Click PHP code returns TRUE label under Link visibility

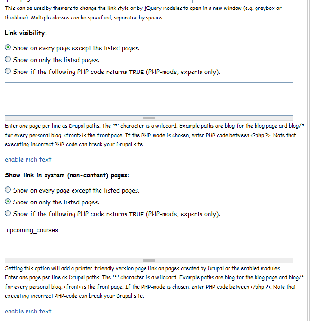point(117,72)
